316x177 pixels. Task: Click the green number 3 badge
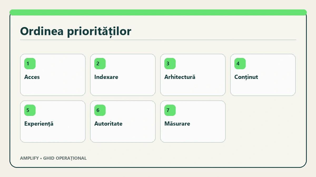point(170,64)
